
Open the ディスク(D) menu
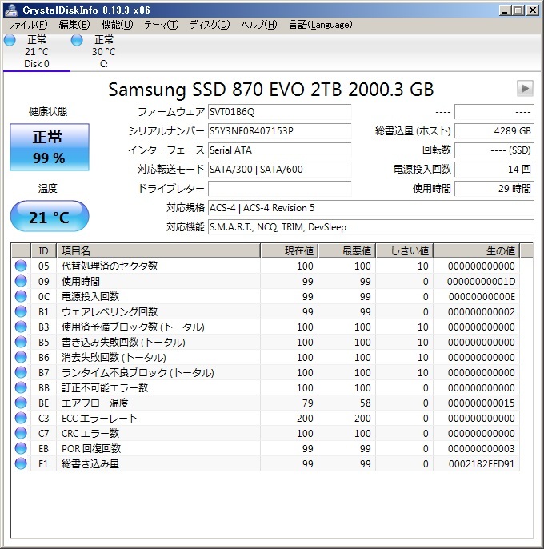click(210, 25)
